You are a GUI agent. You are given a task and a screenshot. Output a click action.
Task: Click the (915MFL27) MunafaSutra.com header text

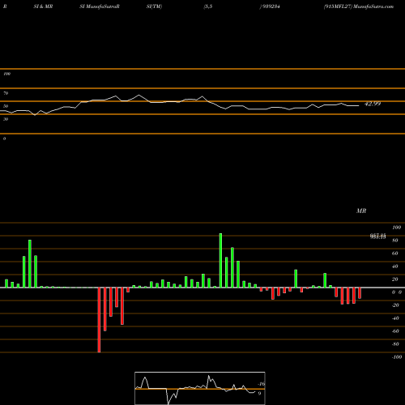pyautogui.click(x=359, y=6)
